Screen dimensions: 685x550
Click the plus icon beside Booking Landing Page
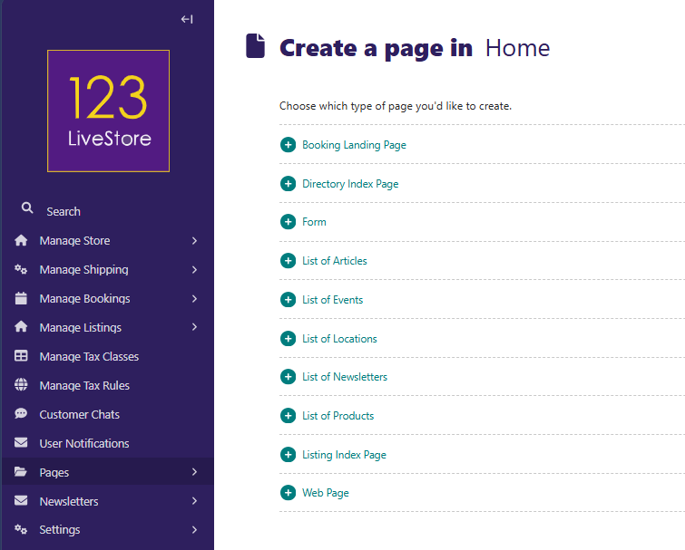point(288,145)
